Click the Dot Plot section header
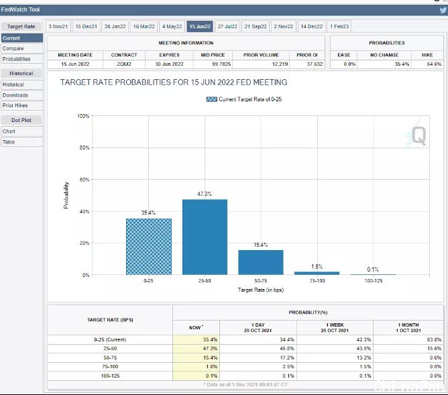The width and height of the screenshot is (448, 395). [21, 120]
